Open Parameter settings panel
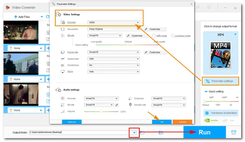 [x=220, y=81]
